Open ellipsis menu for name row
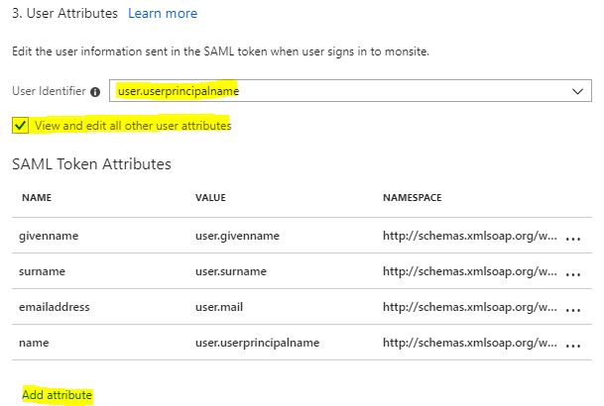This screenshot has height=406, width=604. click(572, 344)
